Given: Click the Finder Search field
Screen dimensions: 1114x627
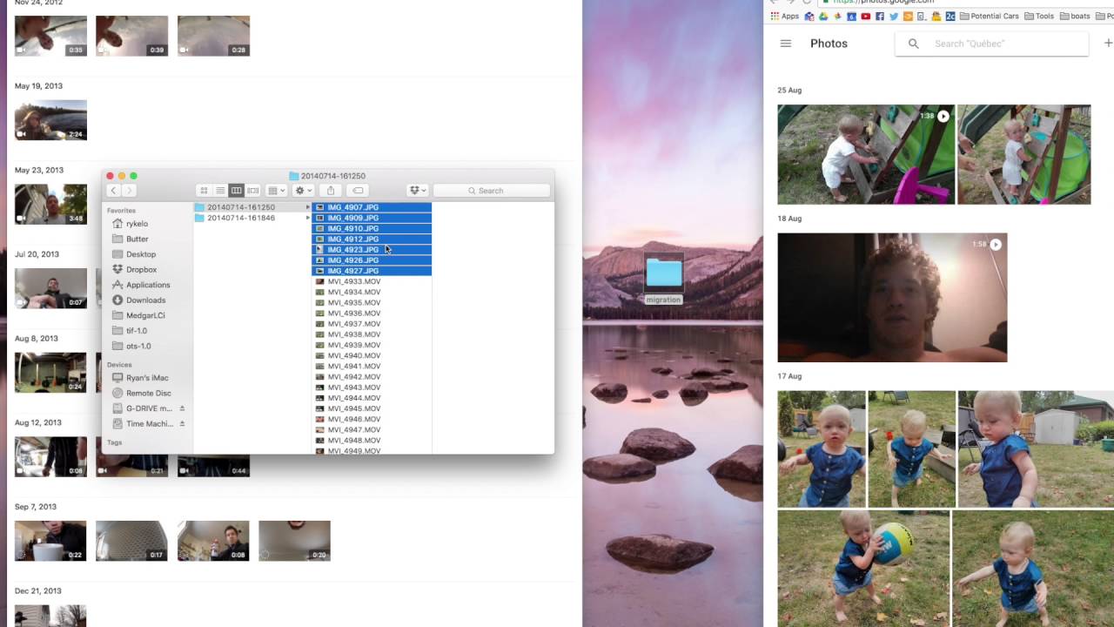Looking at the screenshot, I should (x=492, y=191).
